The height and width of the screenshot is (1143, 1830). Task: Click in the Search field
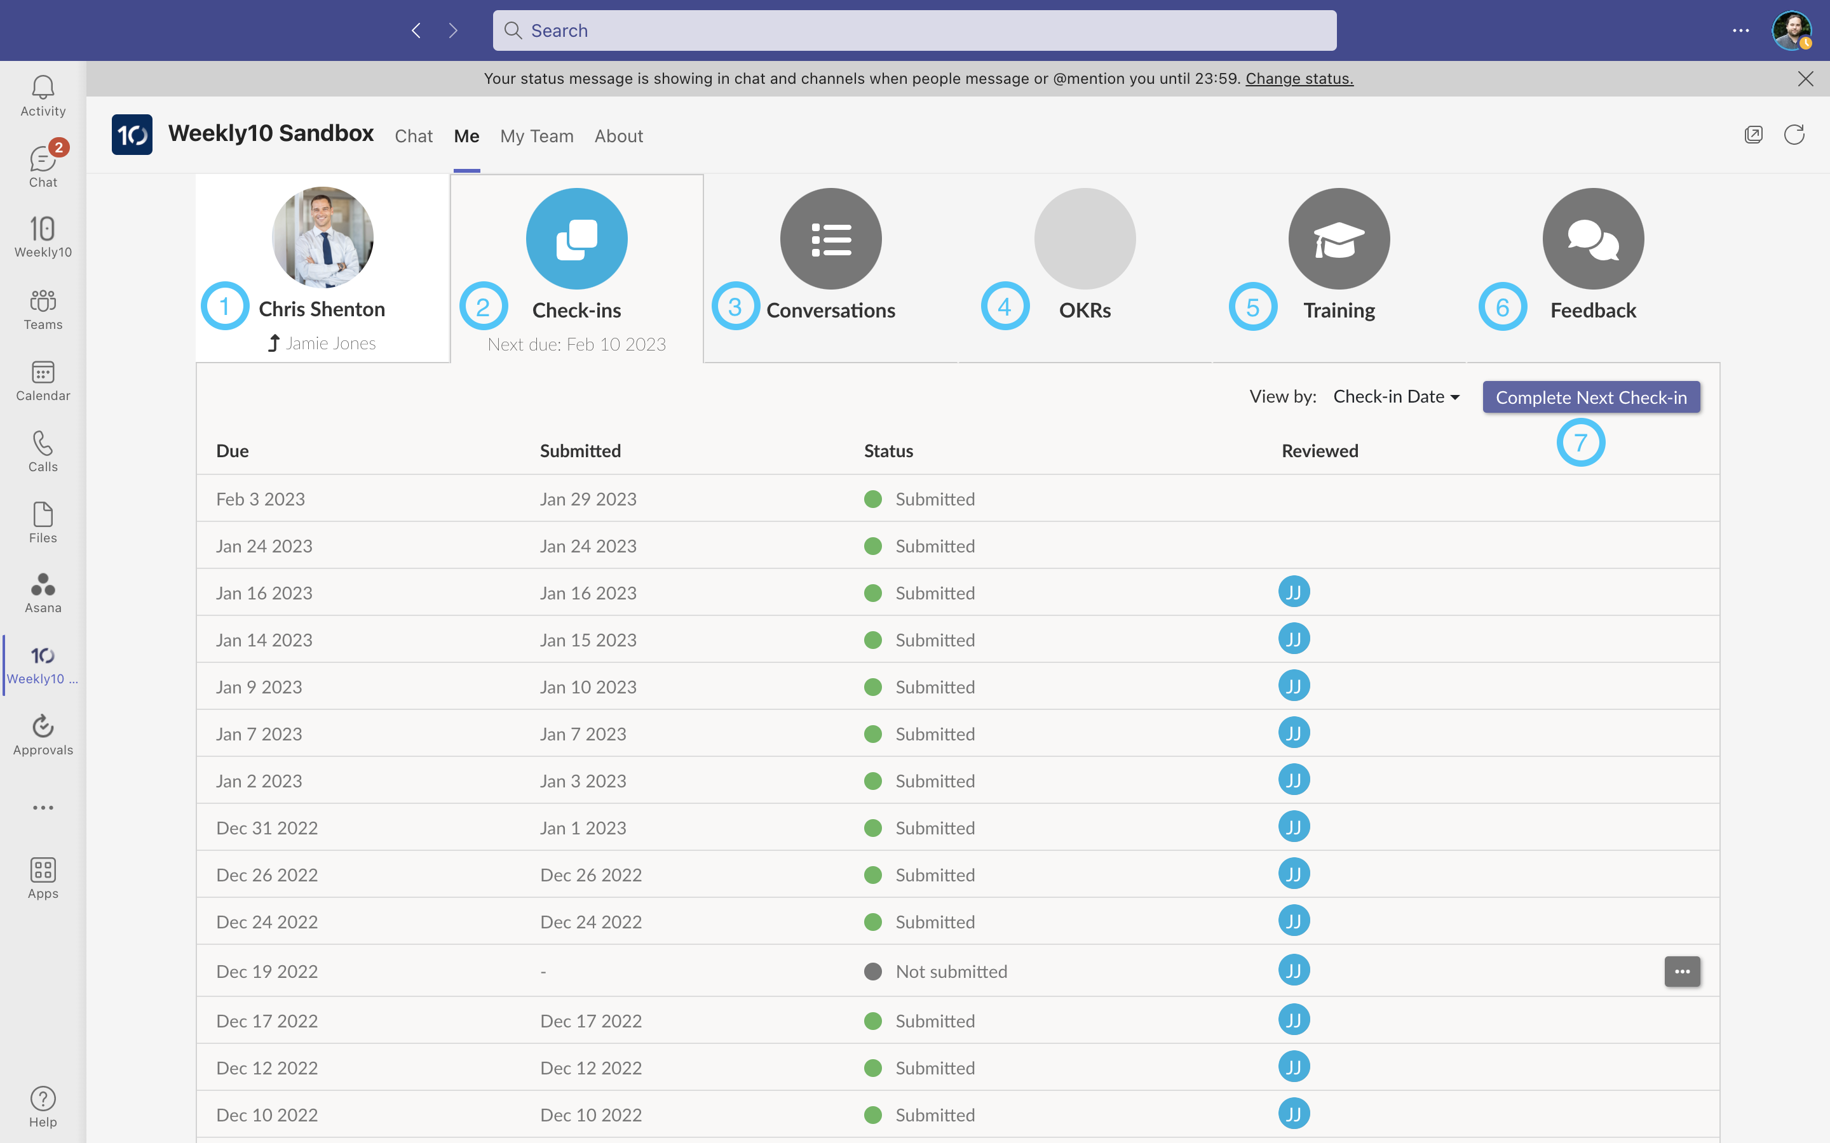[x=914, y=30]
